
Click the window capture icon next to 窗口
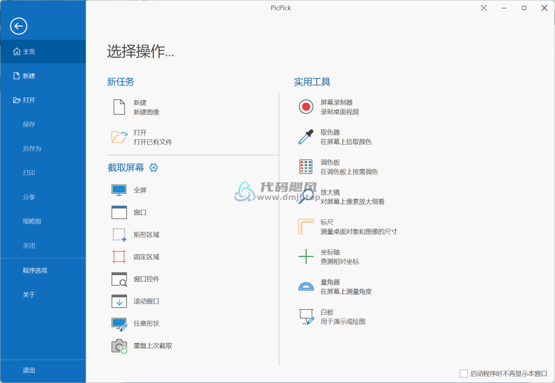119,212
